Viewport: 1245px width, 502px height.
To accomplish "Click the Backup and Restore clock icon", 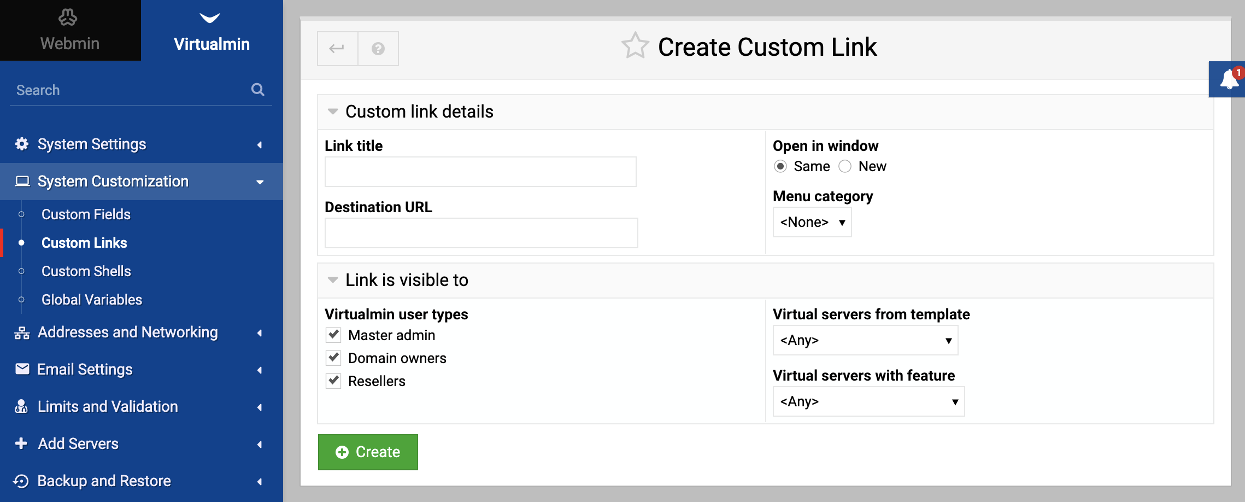I will (21, 481).
